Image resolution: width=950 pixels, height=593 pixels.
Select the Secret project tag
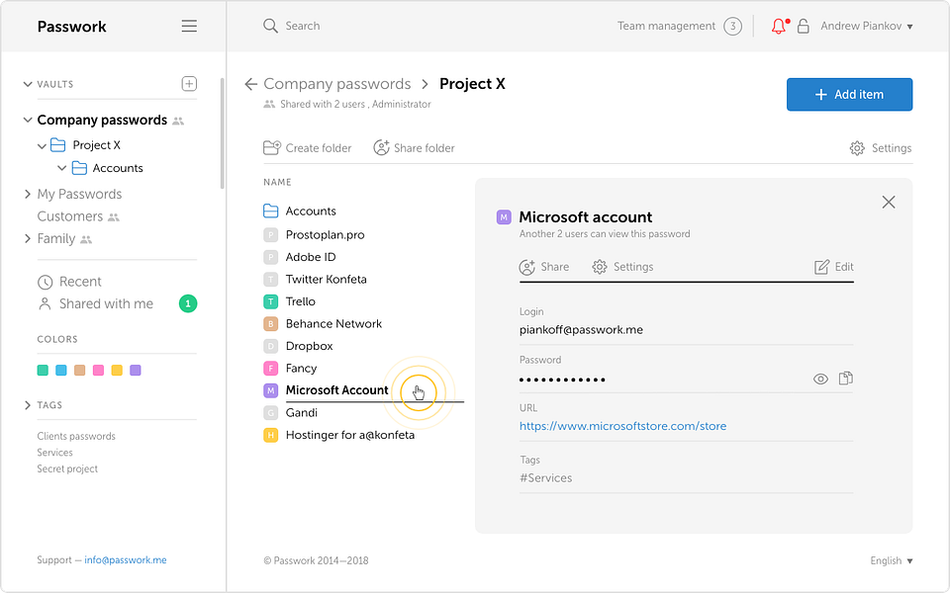coord(67,468)
